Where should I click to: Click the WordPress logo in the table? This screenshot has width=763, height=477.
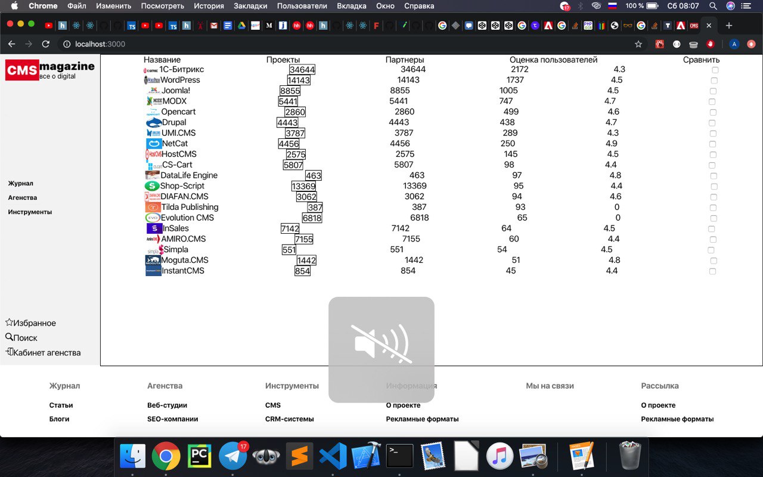(x=152, y=80)
